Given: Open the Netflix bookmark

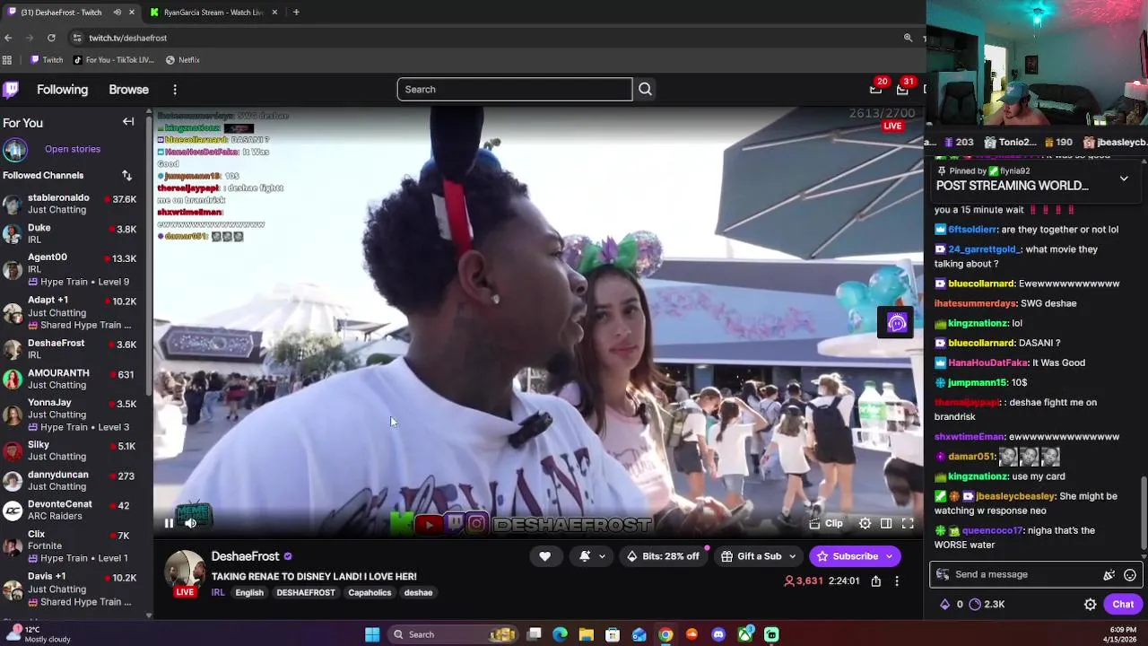Looking at the screenshot, I should click(x=183, y=60).
